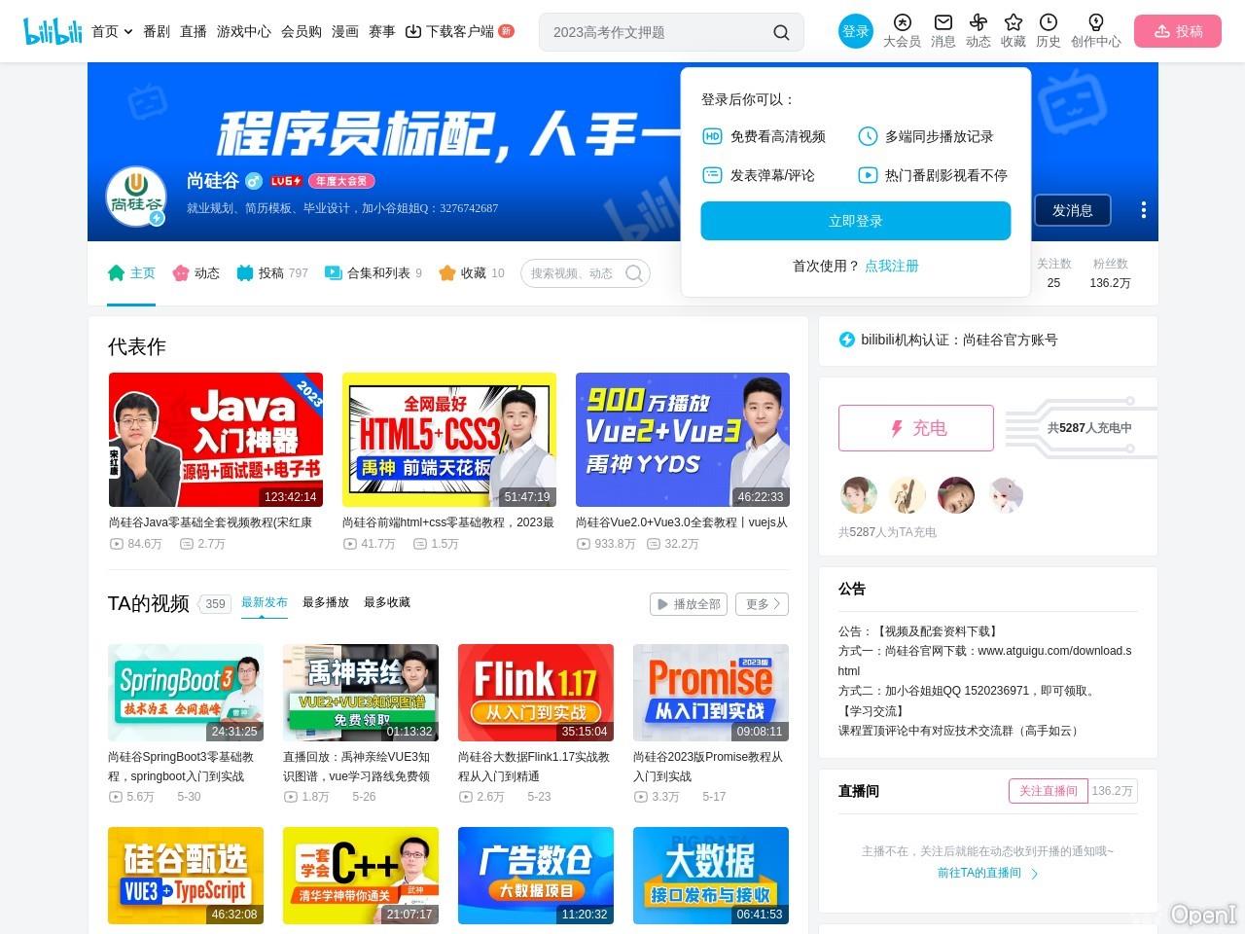1245x934 pixels.
Task: Click the arrow after 前往TA的直播间
Action: [1033, 874]
